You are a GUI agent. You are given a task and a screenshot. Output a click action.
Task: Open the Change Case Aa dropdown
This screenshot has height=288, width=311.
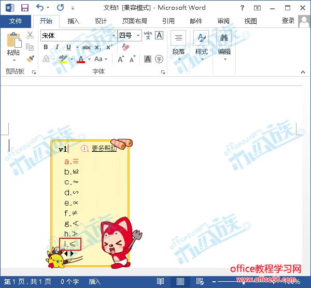click(101, 59)
